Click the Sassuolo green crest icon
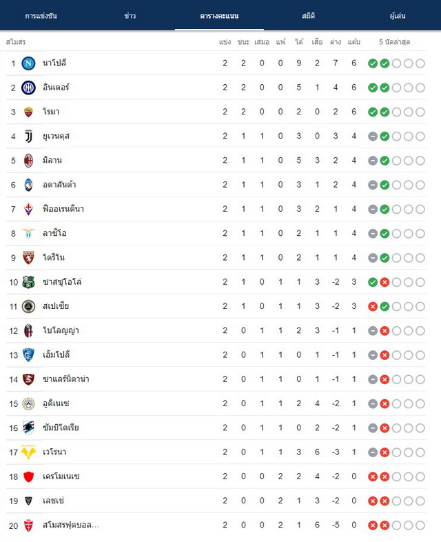The height and width of the screenshot is (542, 441). 28,282
